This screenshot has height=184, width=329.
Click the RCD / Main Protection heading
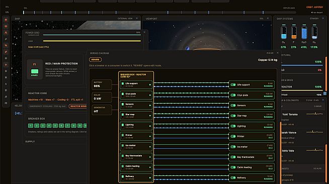click(61, 63)
